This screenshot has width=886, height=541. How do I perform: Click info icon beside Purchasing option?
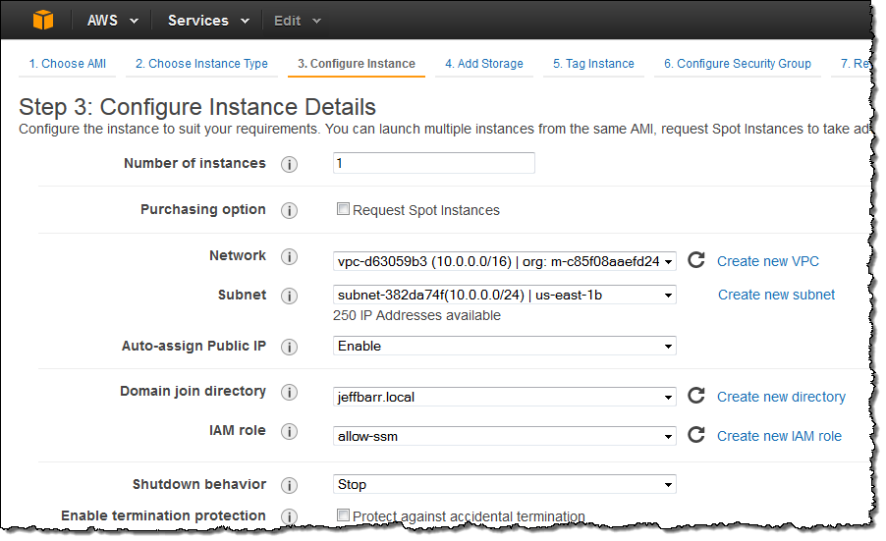tap(289, 210)
